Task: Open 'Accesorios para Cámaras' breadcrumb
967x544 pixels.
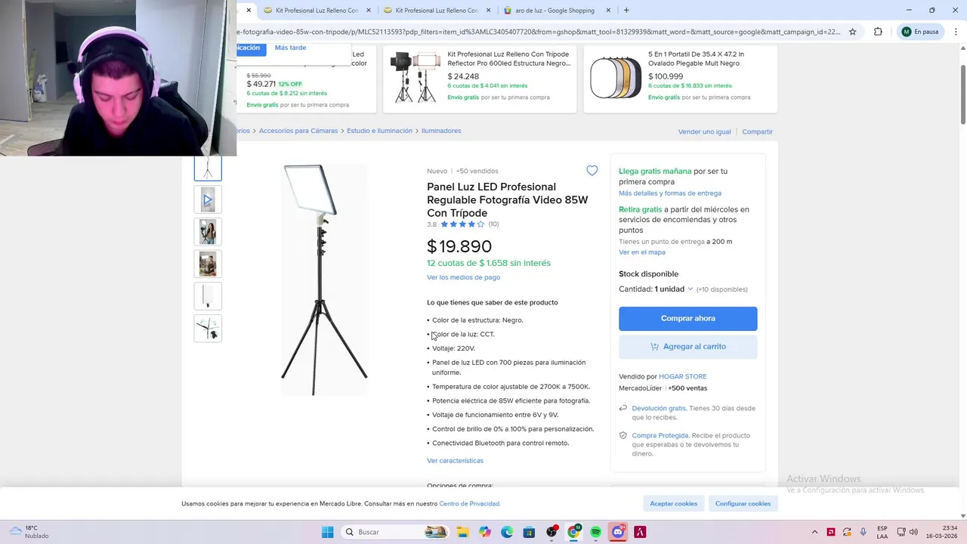Action: tap(298, 131)
